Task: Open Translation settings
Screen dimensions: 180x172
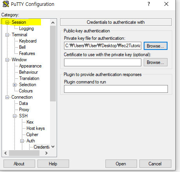Action: (x=29, y=78)
